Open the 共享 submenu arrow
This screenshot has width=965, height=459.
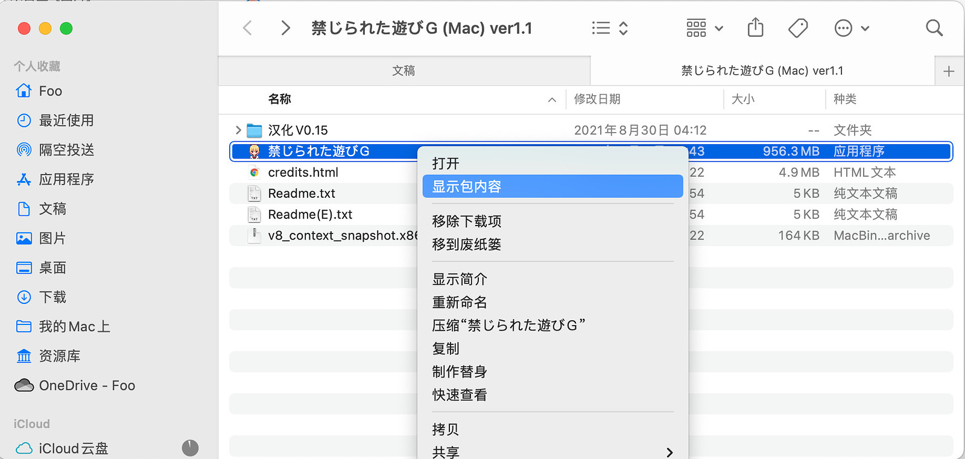click(x=669, y=452)
